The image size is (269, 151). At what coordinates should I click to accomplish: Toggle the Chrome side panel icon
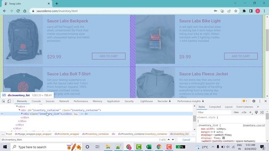tap(251, 11)
